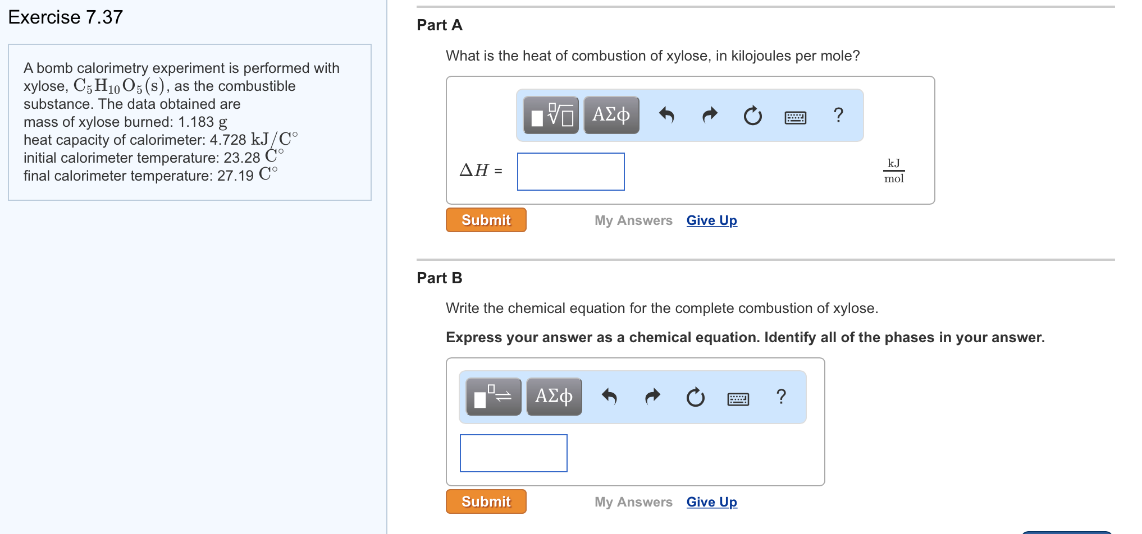
Task: Submit the Part A answer
Action: pos(486,220)
